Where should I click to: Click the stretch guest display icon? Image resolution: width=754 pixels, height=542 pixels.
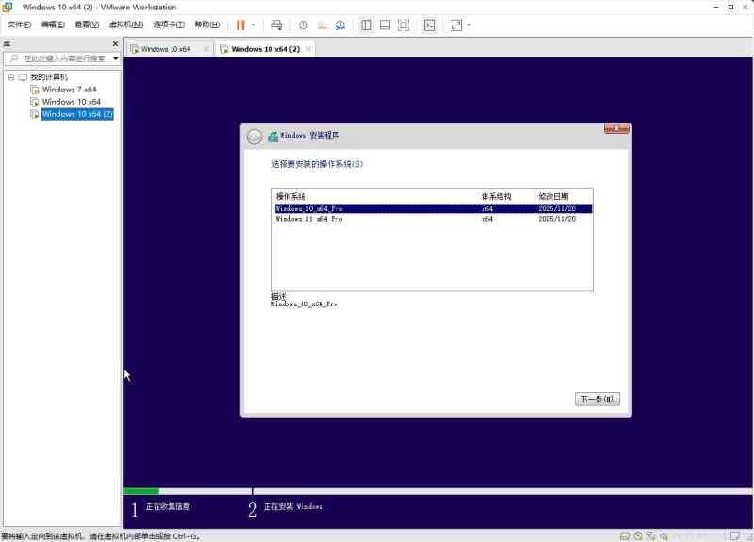click(x=456, y=25)
